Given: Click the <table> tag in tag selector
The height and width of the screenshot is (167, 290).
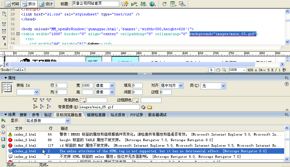Looking at the screenshot, I should pyautogui.click(x=19, y=70).
